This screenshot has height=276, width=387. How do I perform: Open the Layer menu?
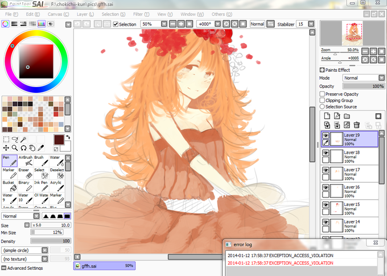click(x=85, y=14)
